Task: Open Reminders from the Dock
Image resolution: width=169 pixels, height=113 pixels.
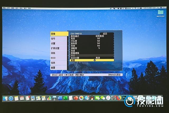Action: click(x=27, y=98)
